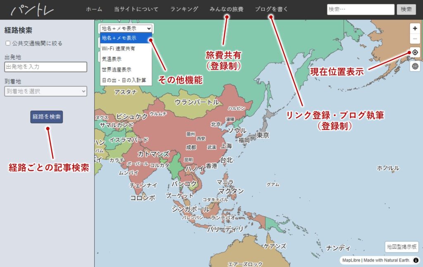
Task: Select 世界遺産表示 option
Action: 116,70
